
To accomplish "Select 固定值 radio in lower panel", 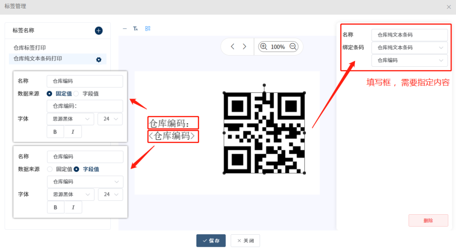I will coord(50,169).
